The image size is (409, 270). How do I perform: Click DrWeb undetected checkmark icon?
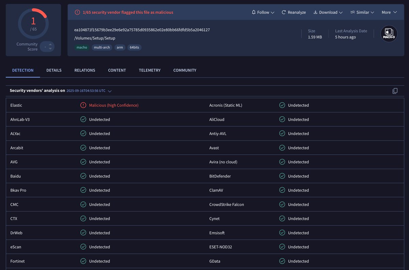click(x=83, y=233)
